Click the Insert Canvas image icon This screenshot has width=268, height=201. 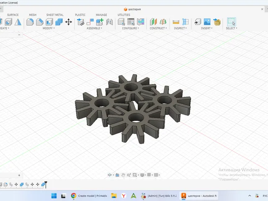pyautogui.click(x=207, y=22)
